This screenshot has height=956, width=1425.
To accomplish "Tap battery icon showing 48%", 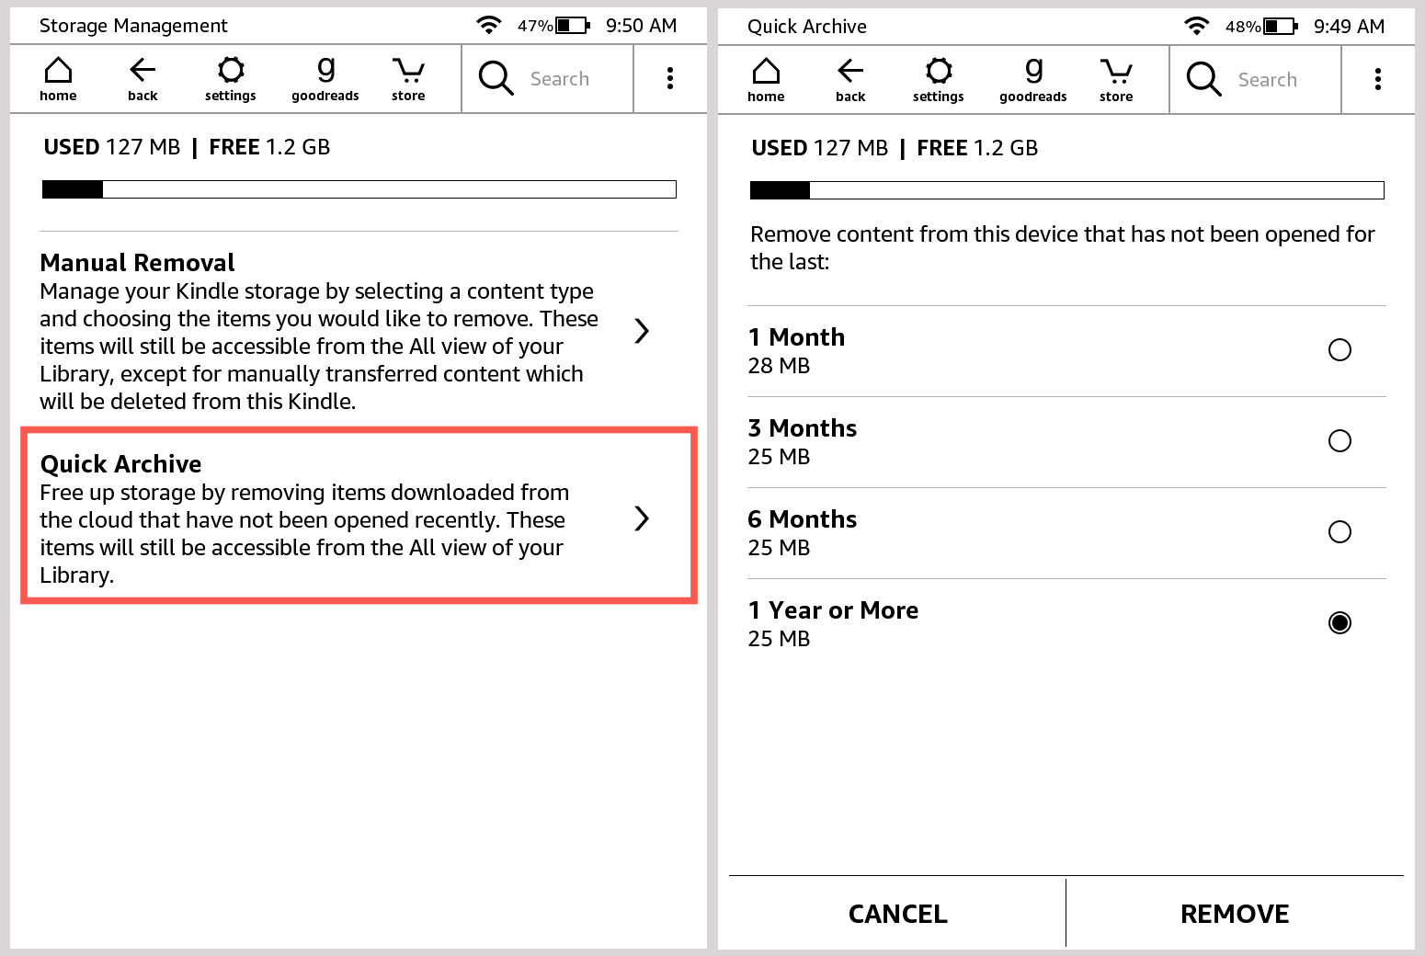I will point(1281,26).
